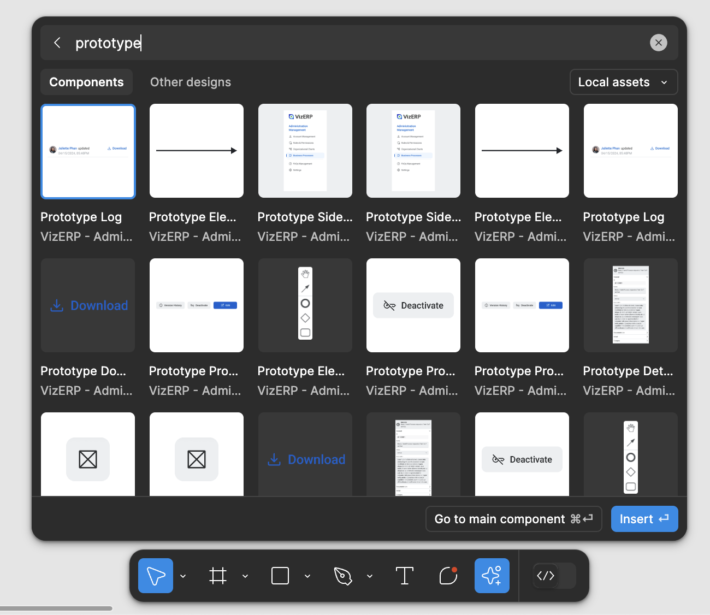Expand Frame tool options chevron
Image resolution: width=710 pixels, height=615 pixels.
(x=245, y=576)
